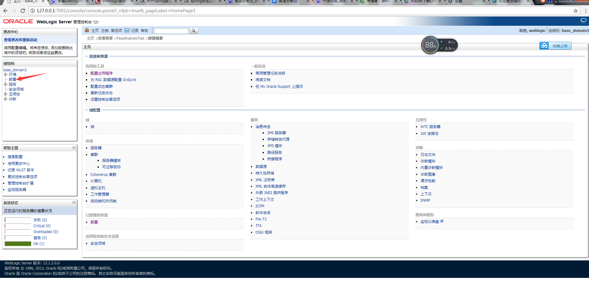
Task: Click the toolbar search input field
Action: coord(171,31)
